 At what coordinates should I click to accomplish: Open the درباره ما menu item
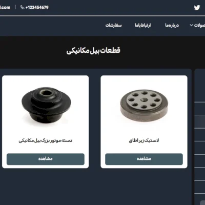click(x=172, y=25)
